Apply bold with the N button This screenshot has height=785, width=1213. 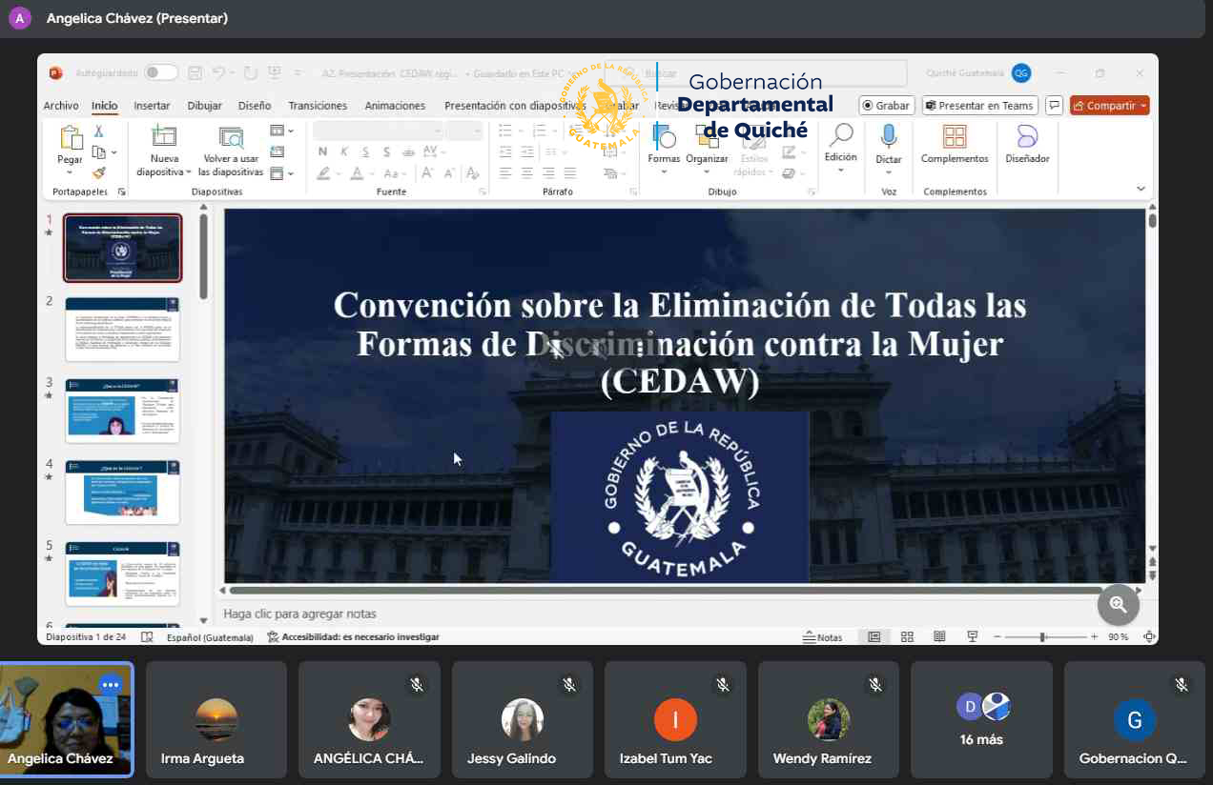pos(322,151)
